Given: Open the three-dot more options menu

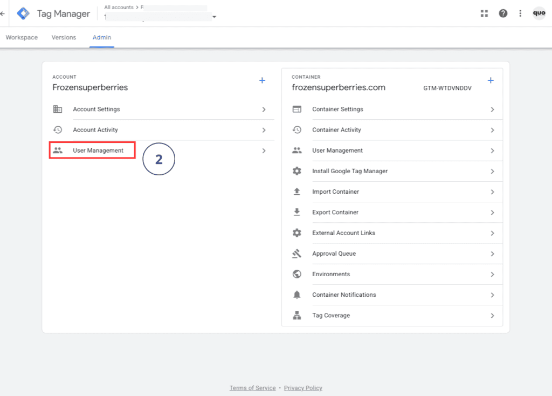Looking at the screenshot, I should [x=520, y=13].
